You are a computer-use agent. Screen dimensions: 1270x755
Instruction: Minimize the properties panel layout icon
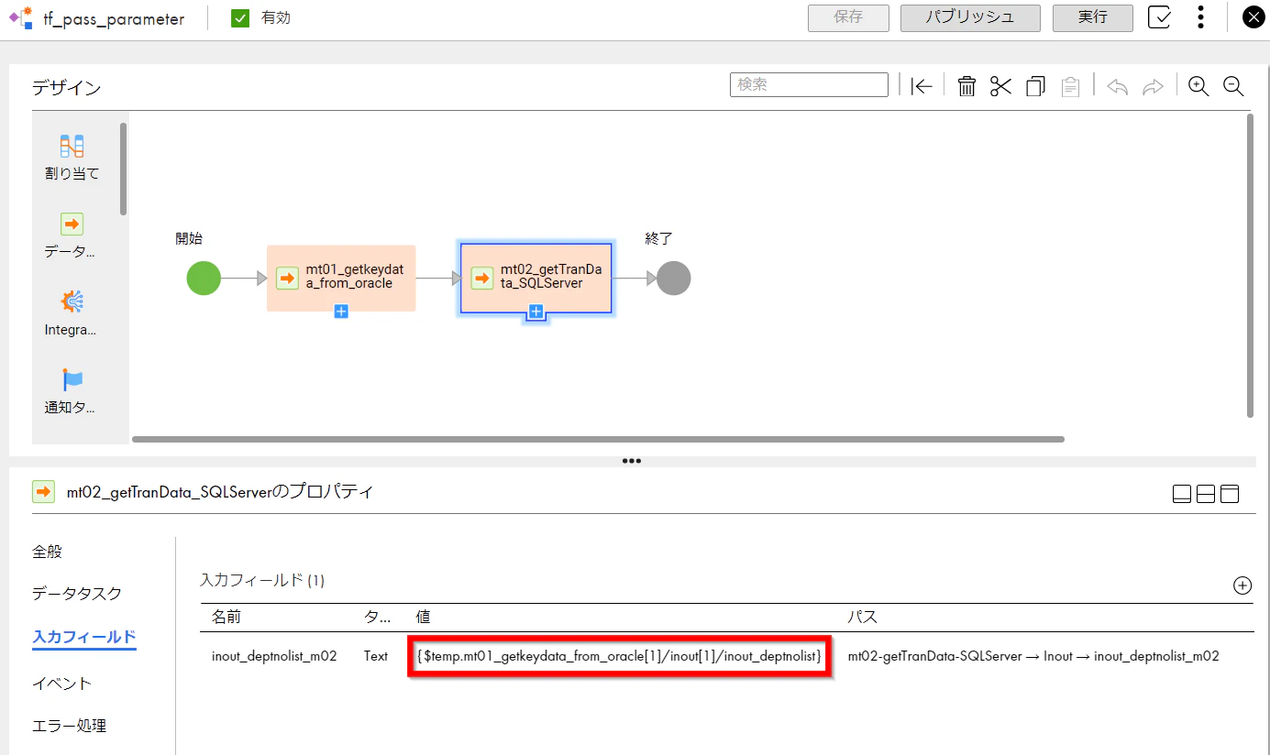(1182, 494)
